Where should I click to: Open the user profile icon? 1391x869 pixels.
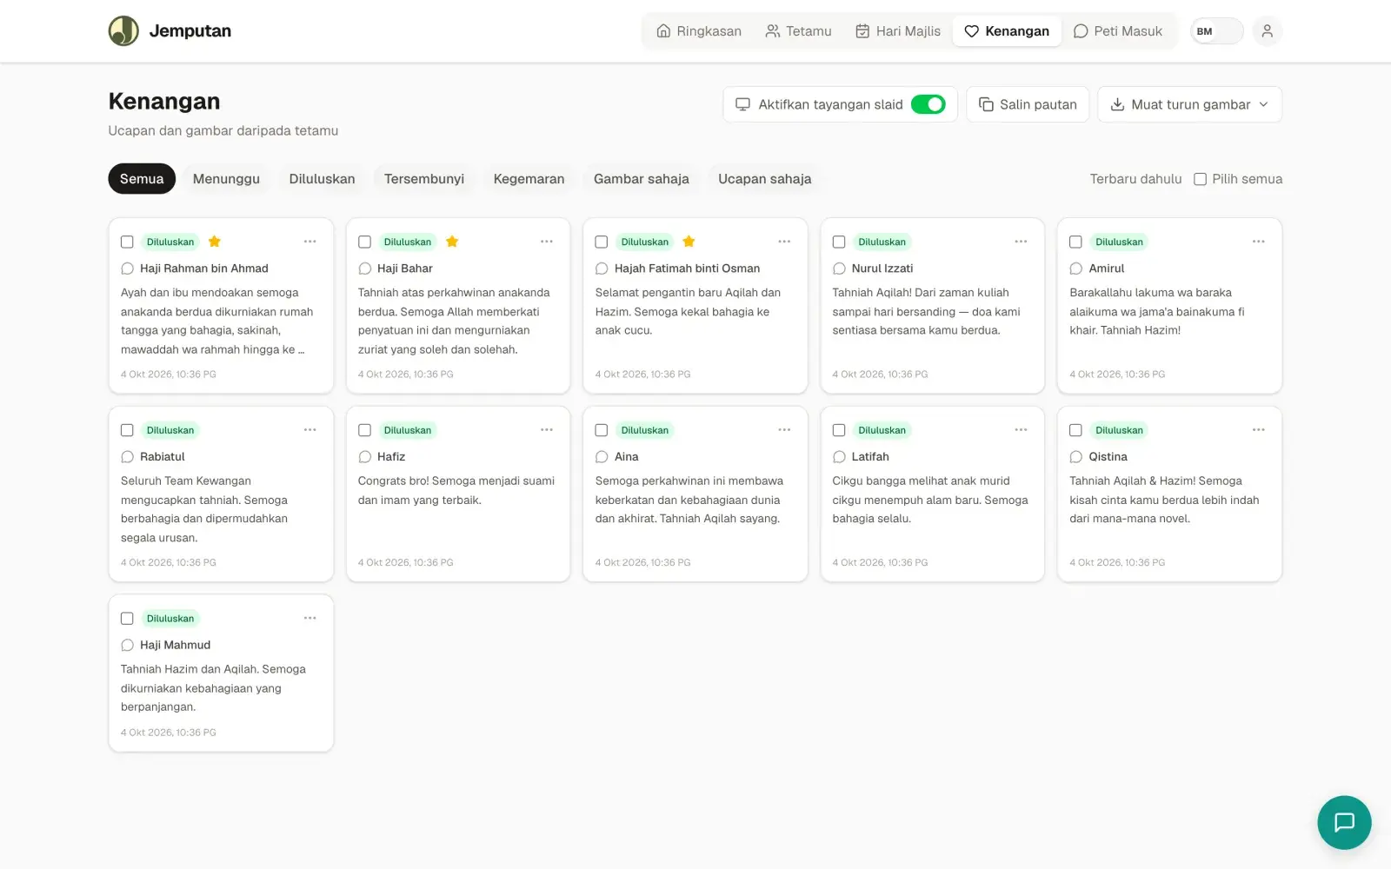pos(1267,31)
